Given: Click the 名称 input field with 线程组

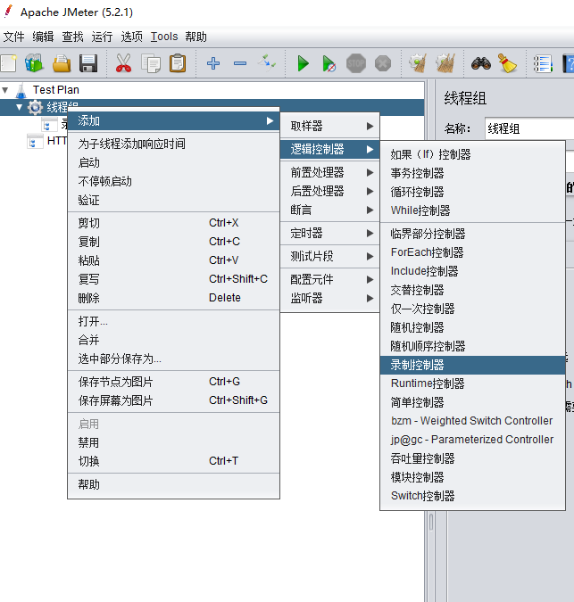Looking at the screenshot, I should point(529,128).
